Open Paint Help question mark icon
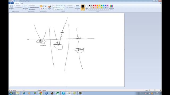Screen dimensions: 170x95 point(160,3)
